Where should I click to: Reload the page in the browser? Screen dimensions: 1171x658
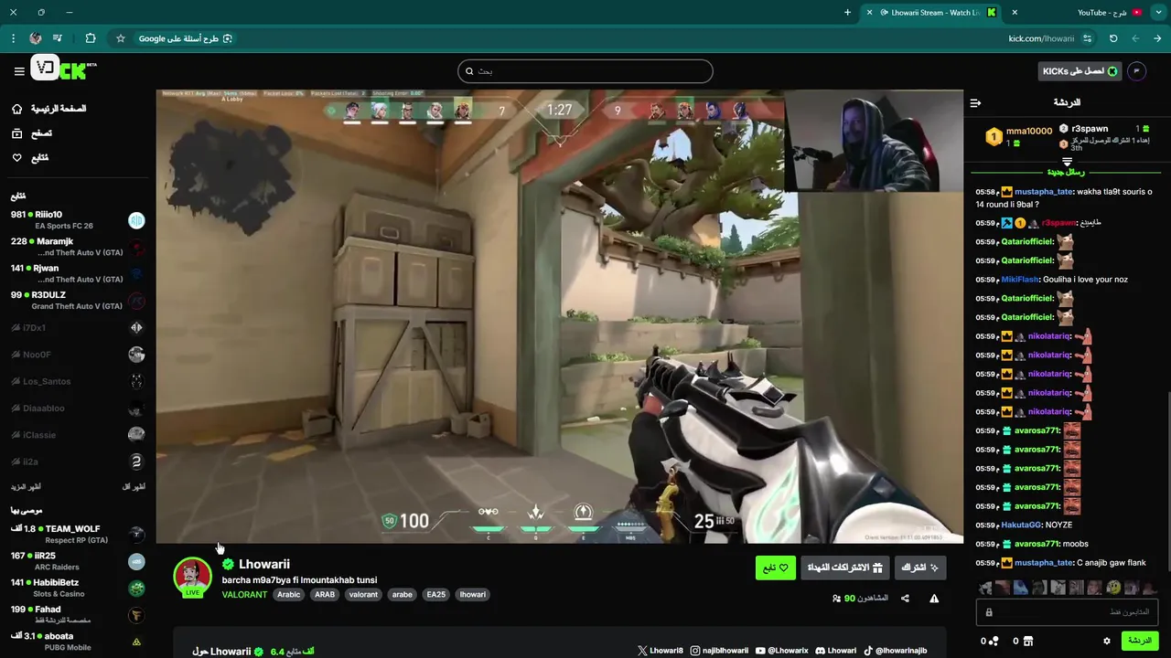[1113, 38]
